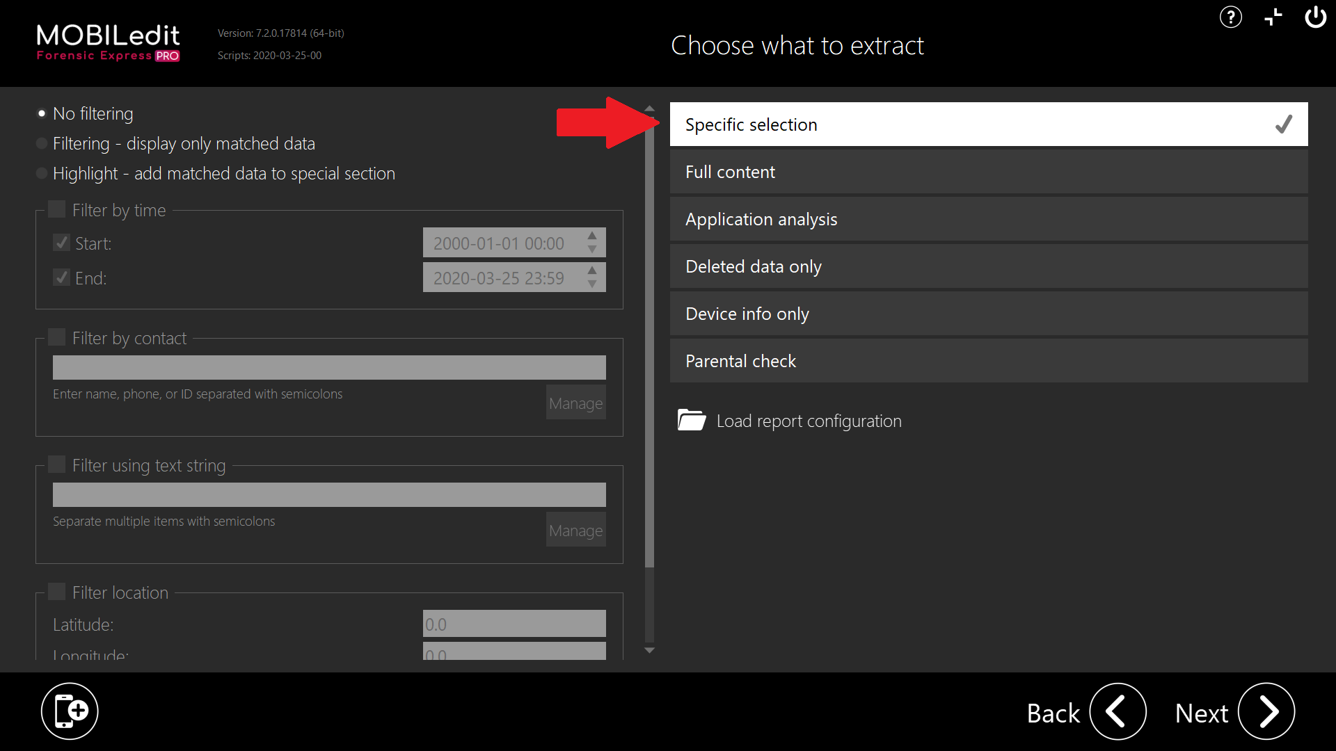Click the folder icon for report configuration
Screen dimensions: 1336x751
point(691,421)
